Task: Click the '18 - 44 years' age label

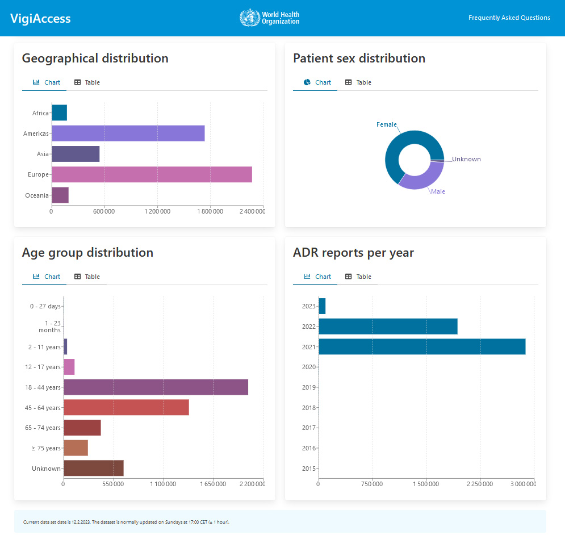Action: click(43, 387)
